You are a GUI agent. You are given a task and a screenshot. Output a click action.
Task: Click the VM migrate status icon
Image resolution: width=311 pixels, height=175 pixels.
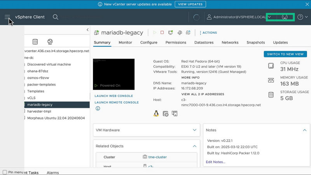tap(175, 114)
